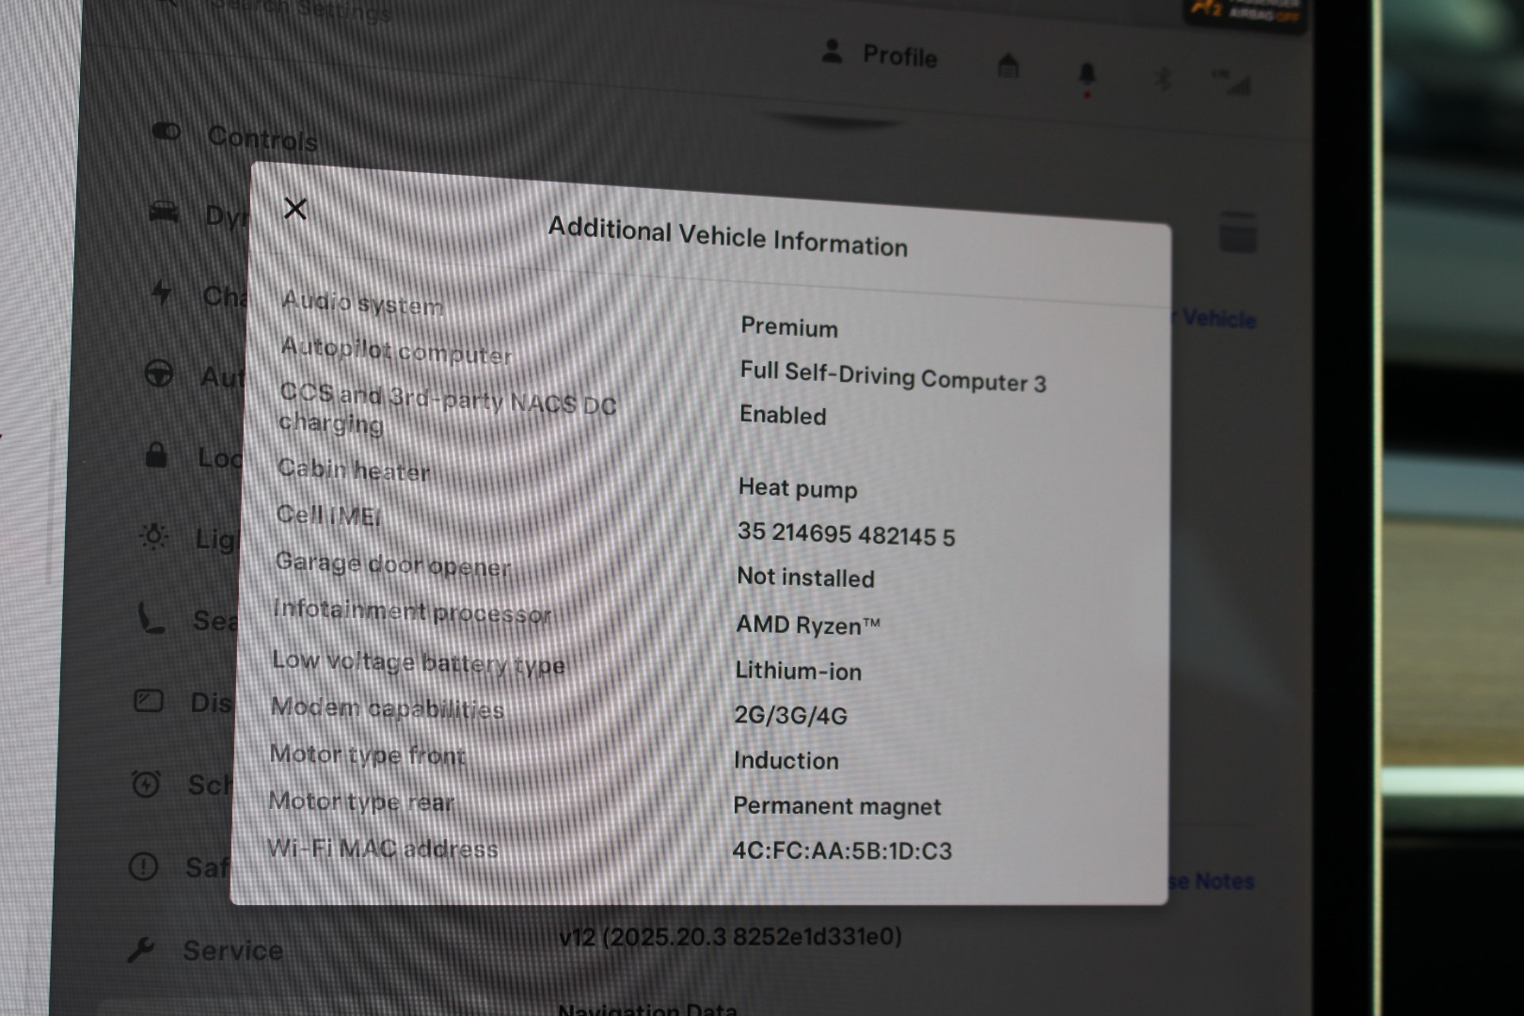Select the Dynamics car icon
The width and height of the screenshot is (1524, 1016).
164,213
